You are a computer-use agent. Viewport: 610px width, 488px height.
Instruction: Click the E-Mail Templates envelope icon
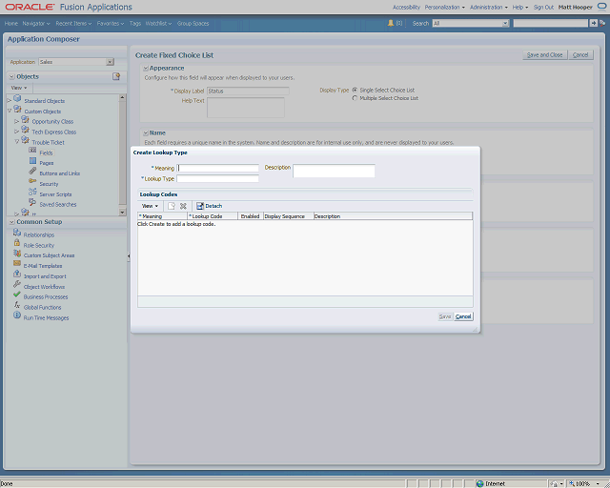coord(17,263)
